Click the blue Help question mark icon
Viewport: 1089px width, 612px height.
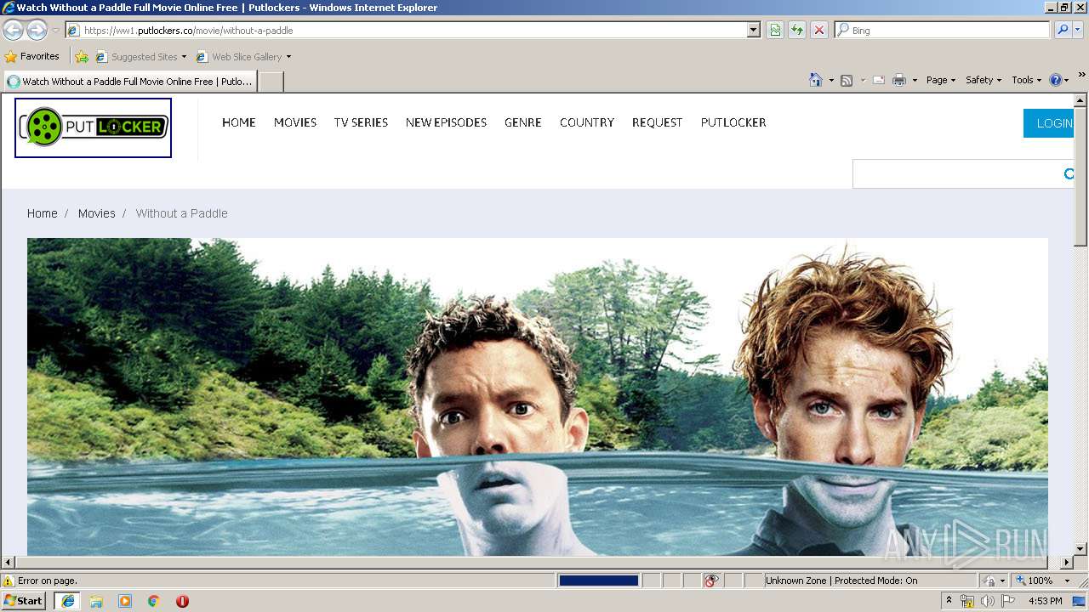1055,80
